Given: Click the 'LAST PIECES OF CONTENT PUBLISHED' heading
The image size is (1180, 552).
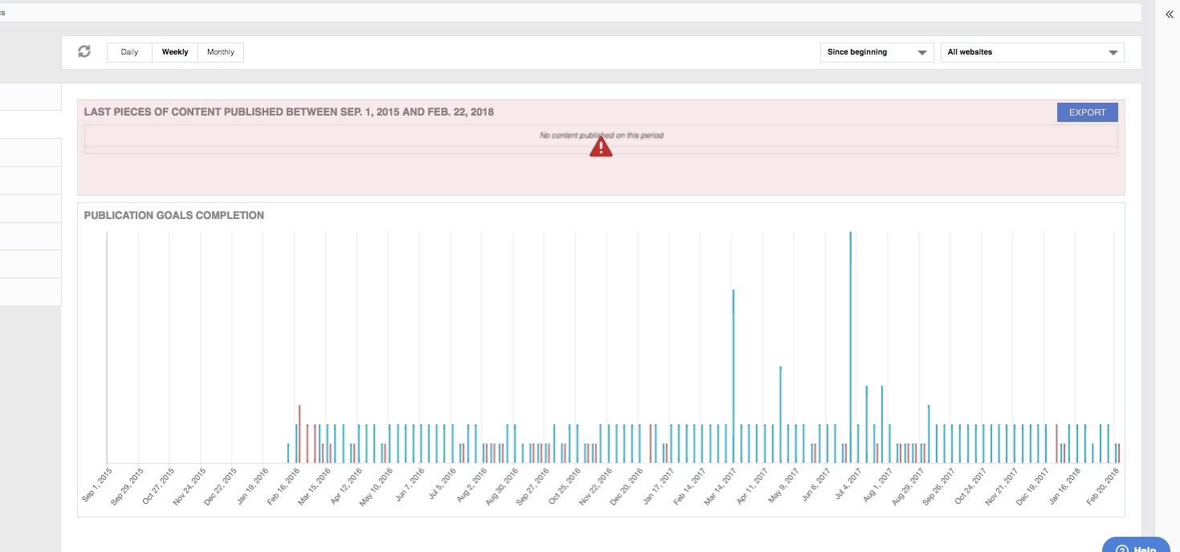Looking at the screenshot, I should point(289,112).
